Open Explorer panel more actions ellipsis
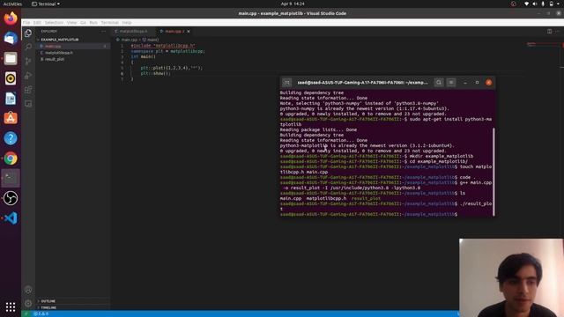The height and width of the screenshot is (317, 564). 104,32
